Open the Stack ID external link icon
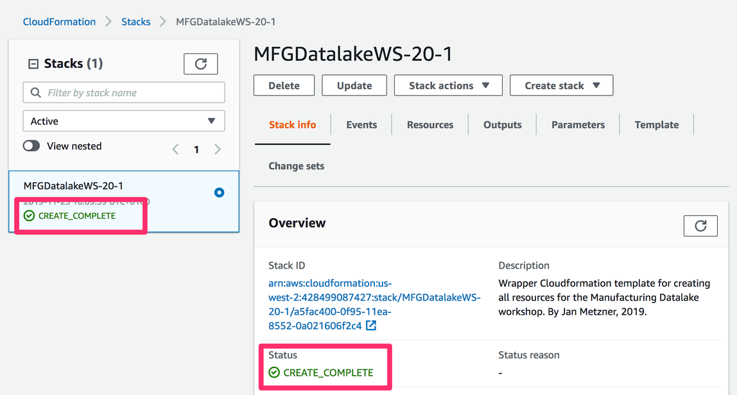The height and width of the screenshot is (395, 737). point(371,326)
